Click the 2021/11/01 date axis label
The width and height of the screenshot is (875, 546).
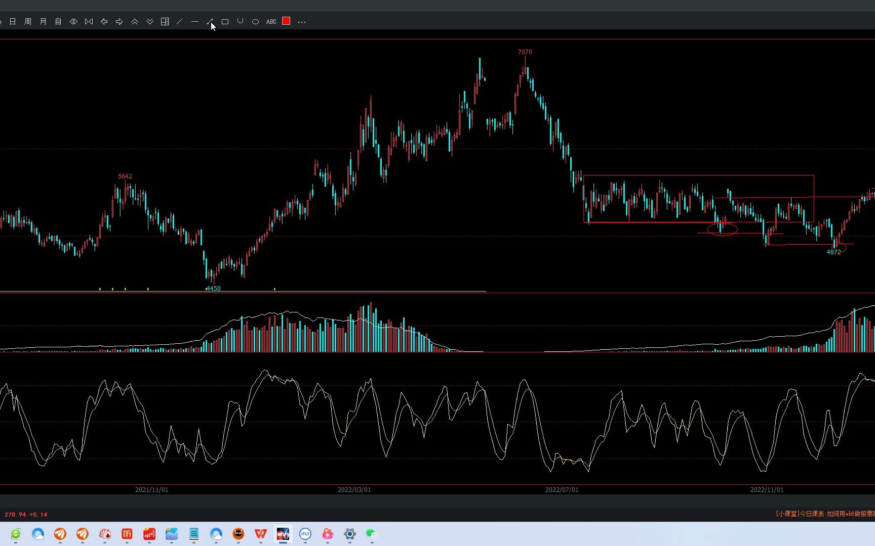pyautogui.click(x=152, y=490)
